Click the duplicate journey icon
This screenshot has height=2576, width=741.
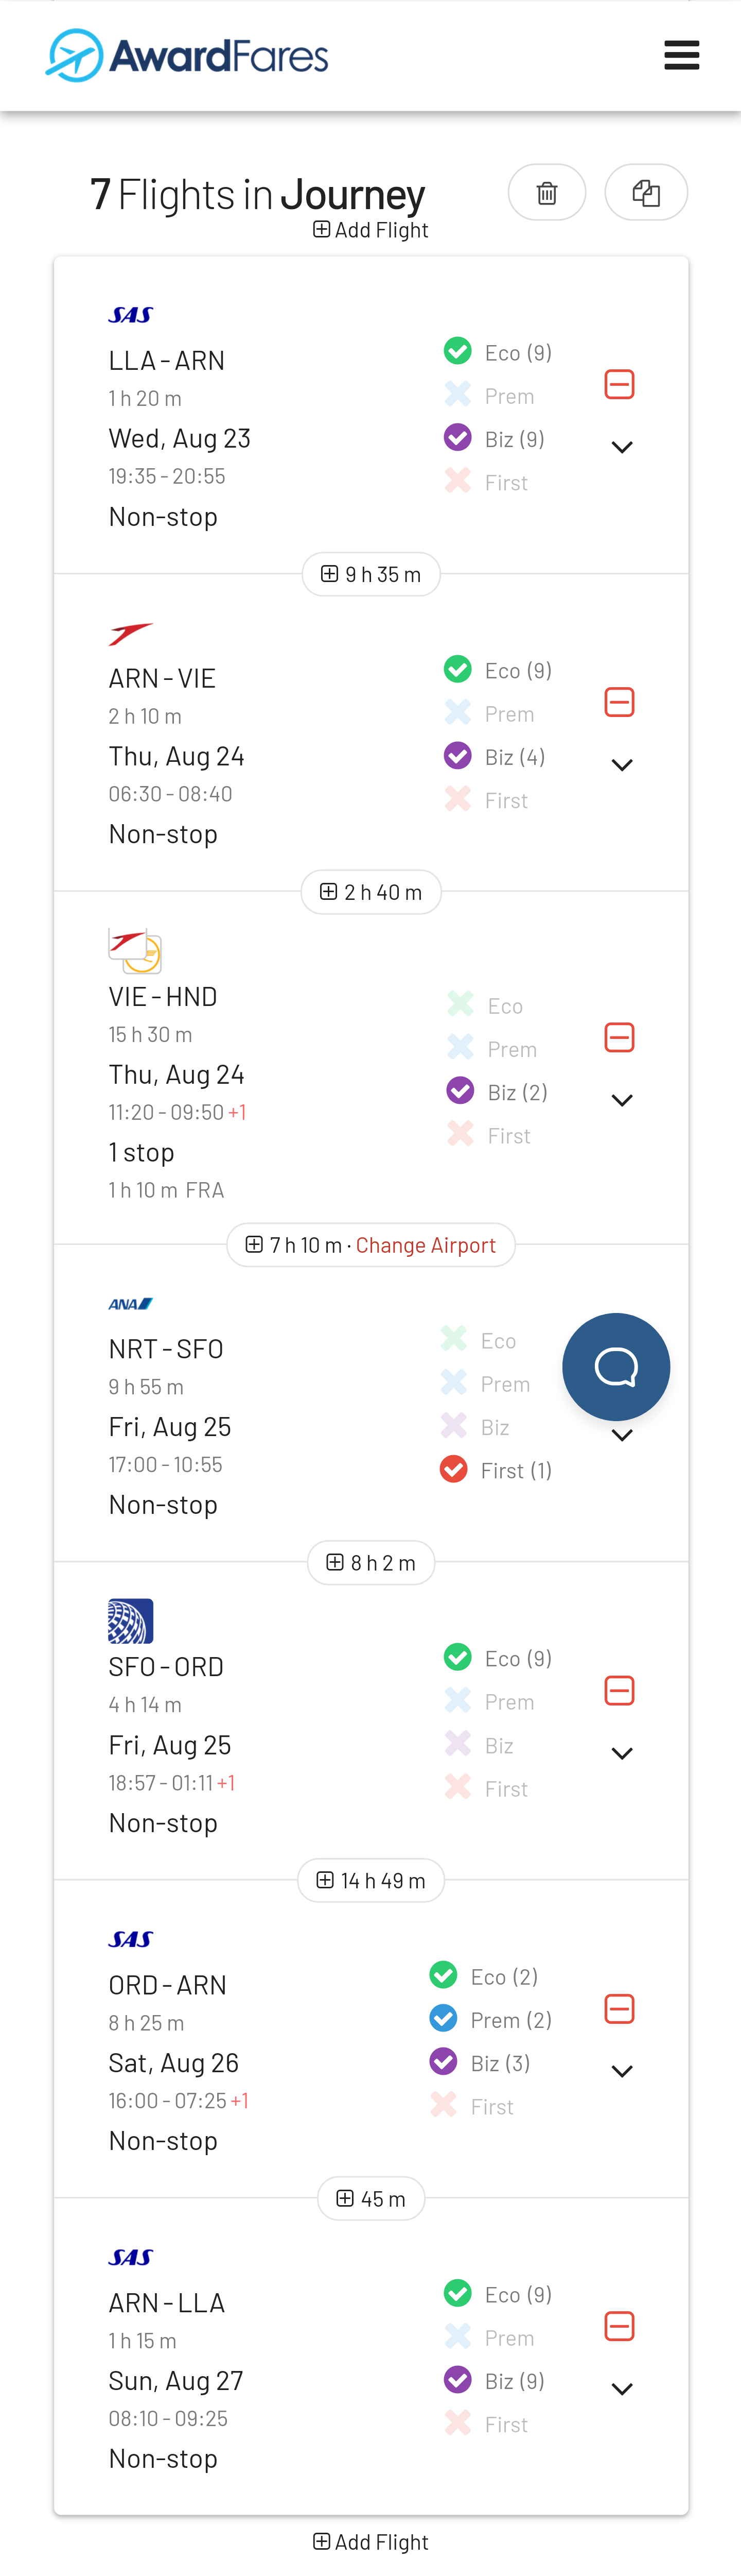(x=646, y=192)
